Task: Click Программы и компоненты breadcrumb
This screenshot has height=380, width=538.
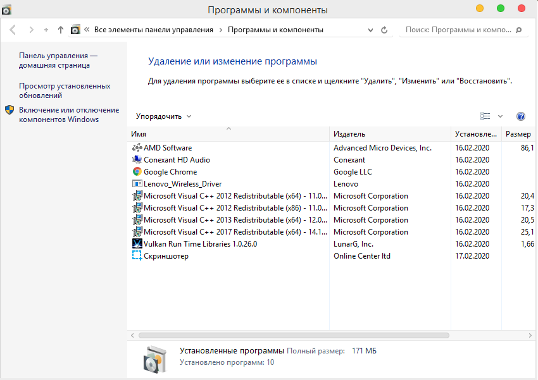Action: click(275, 30)
